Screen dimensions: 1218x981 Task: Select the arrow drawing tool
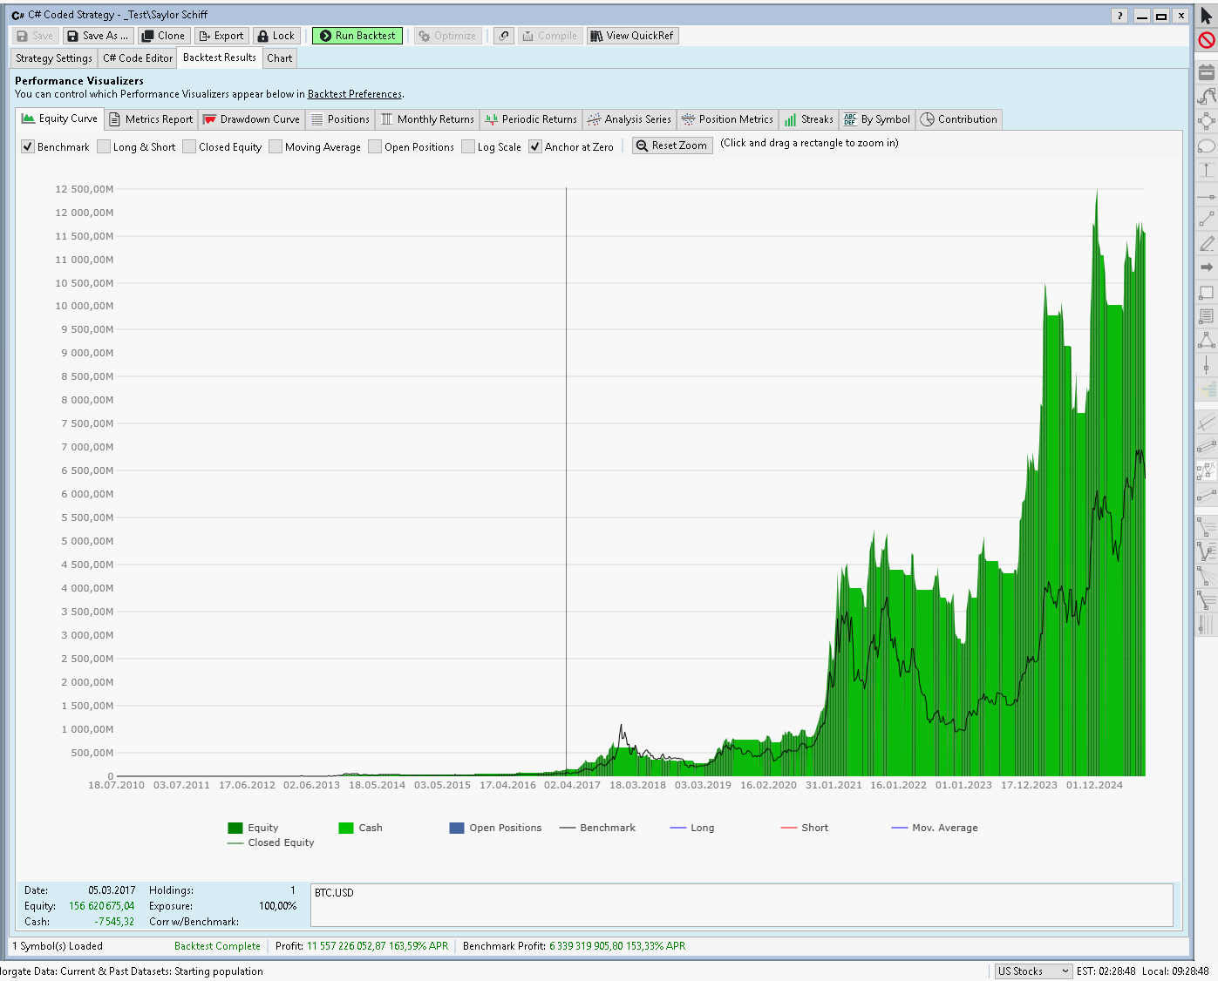(x=1207, y=267)
